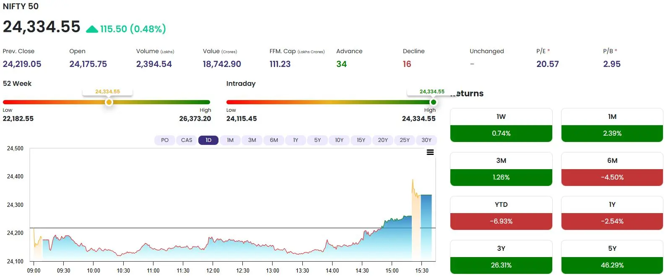Click the Intraday low value 24,115.45
Viewport: 668px width, 278px height.
coord(242,118)
